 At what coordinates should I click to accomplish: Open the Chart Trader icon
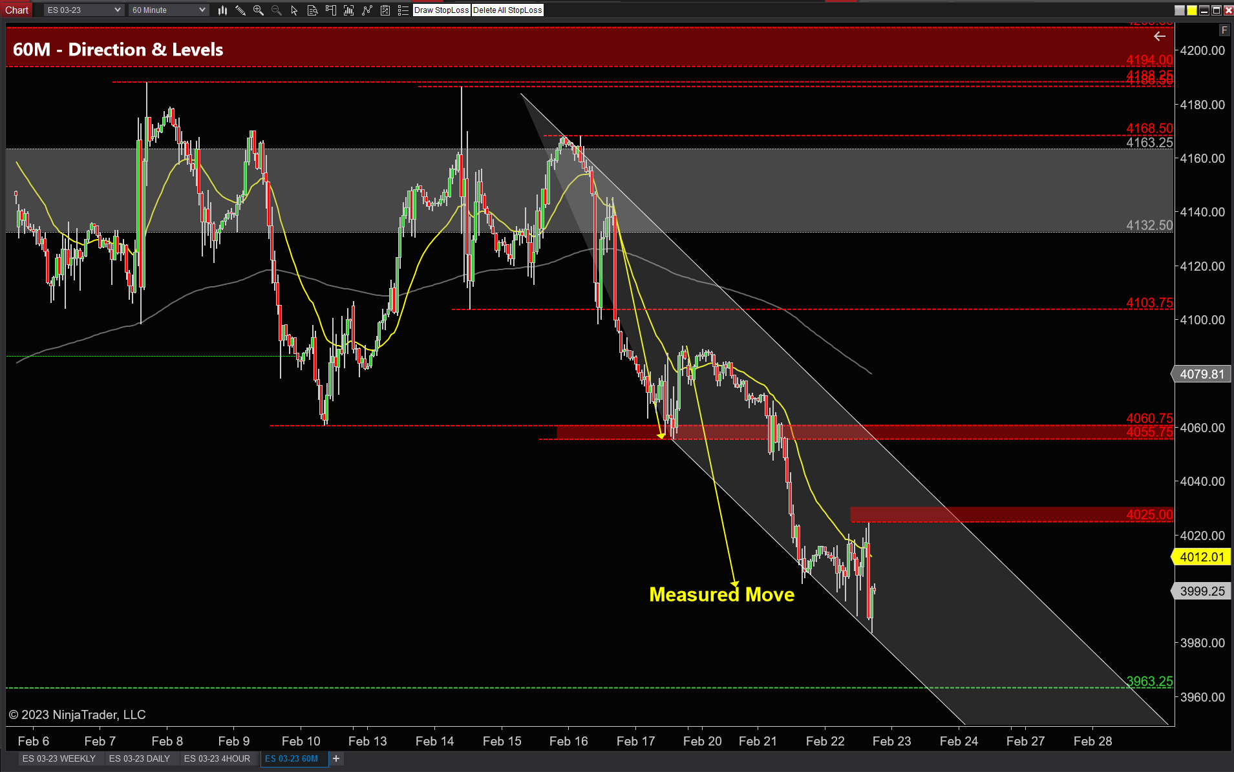tap(331, 10)
